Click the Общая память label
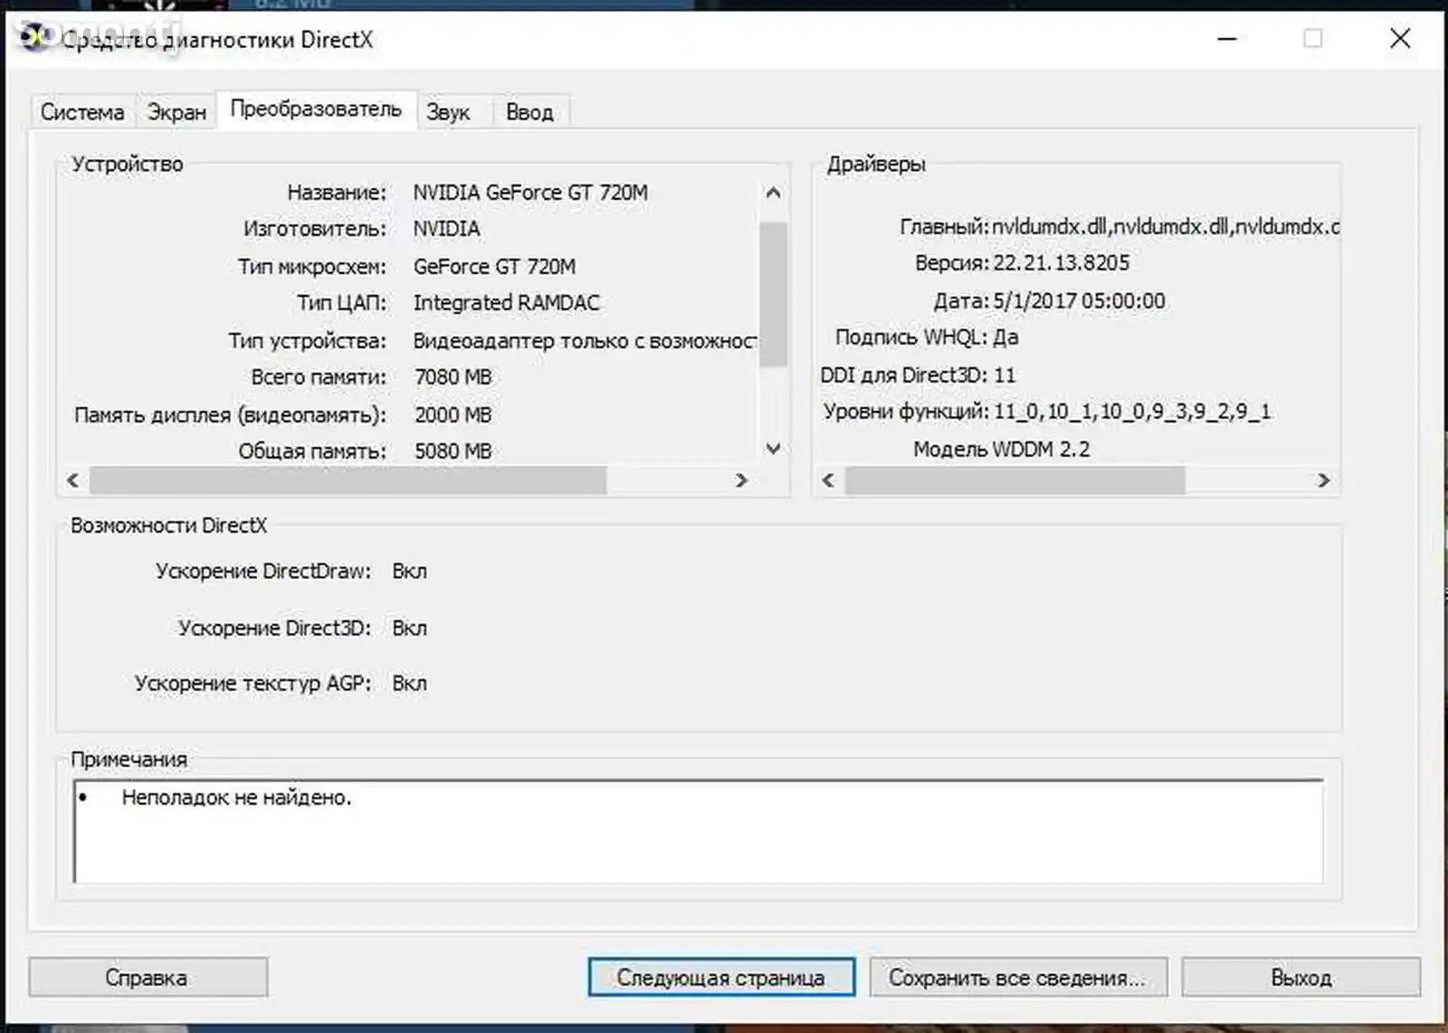1448x1033 pixels. [x=312, y=451]
